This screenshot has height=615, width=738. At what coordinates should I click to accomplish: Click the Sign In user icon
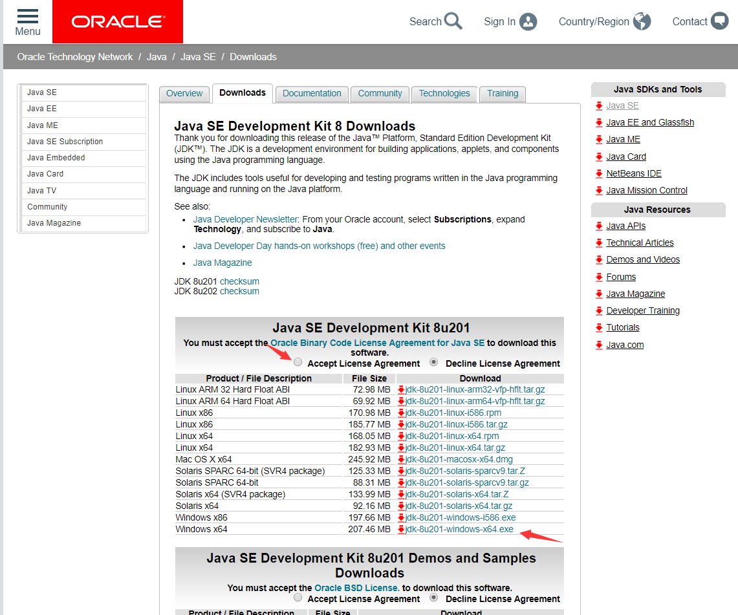[x=528, y=21]
